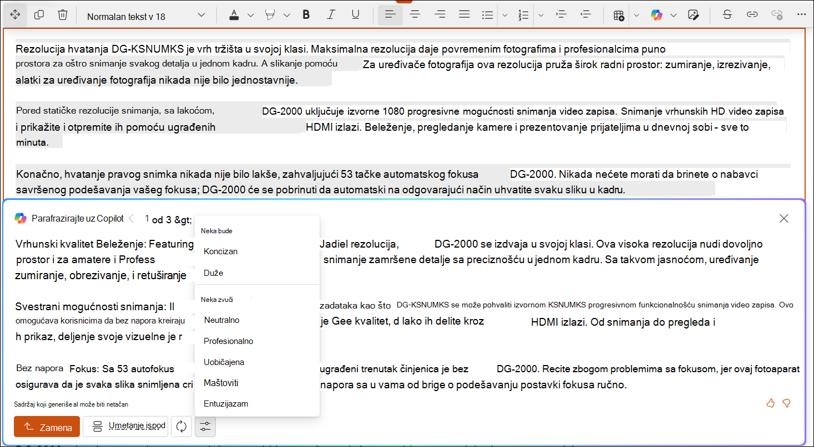Align text to the left
Screen dimensions: 814x447
click(390, 15)
